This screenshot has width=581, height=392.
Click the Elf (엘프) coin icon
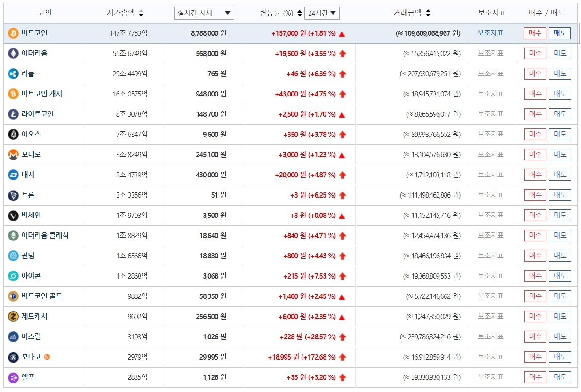[13, 377]
